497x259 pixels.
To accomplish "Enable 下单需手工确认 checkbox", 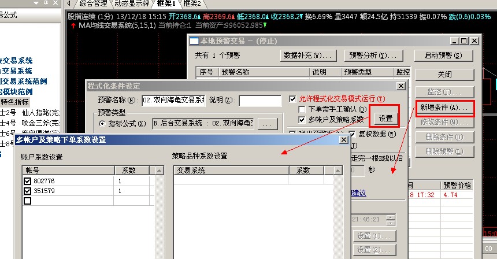I will [302, 109].
